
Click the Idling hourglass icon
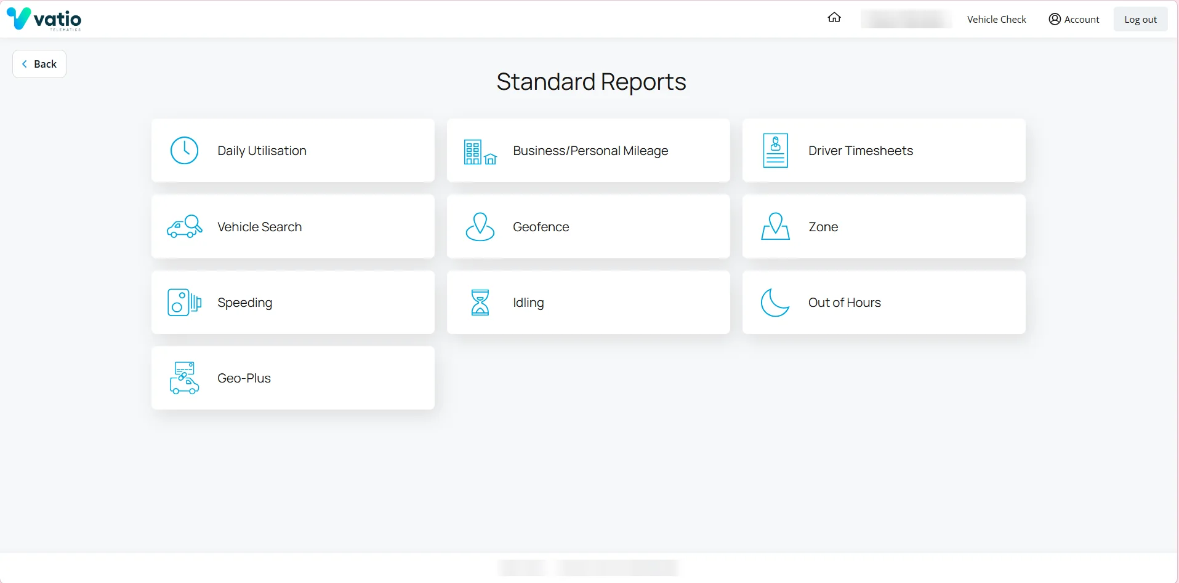pyautogui.click(x=480, y=303)
